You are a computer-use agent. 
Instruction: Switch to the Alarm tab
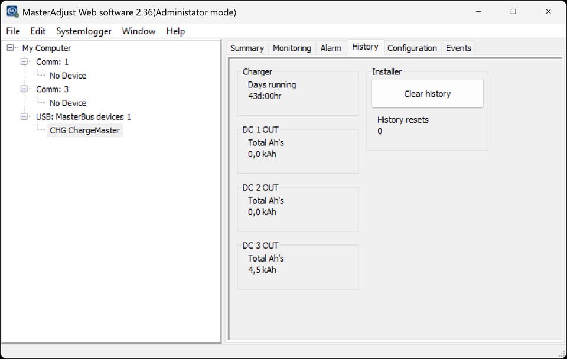[x=331, y=48]
